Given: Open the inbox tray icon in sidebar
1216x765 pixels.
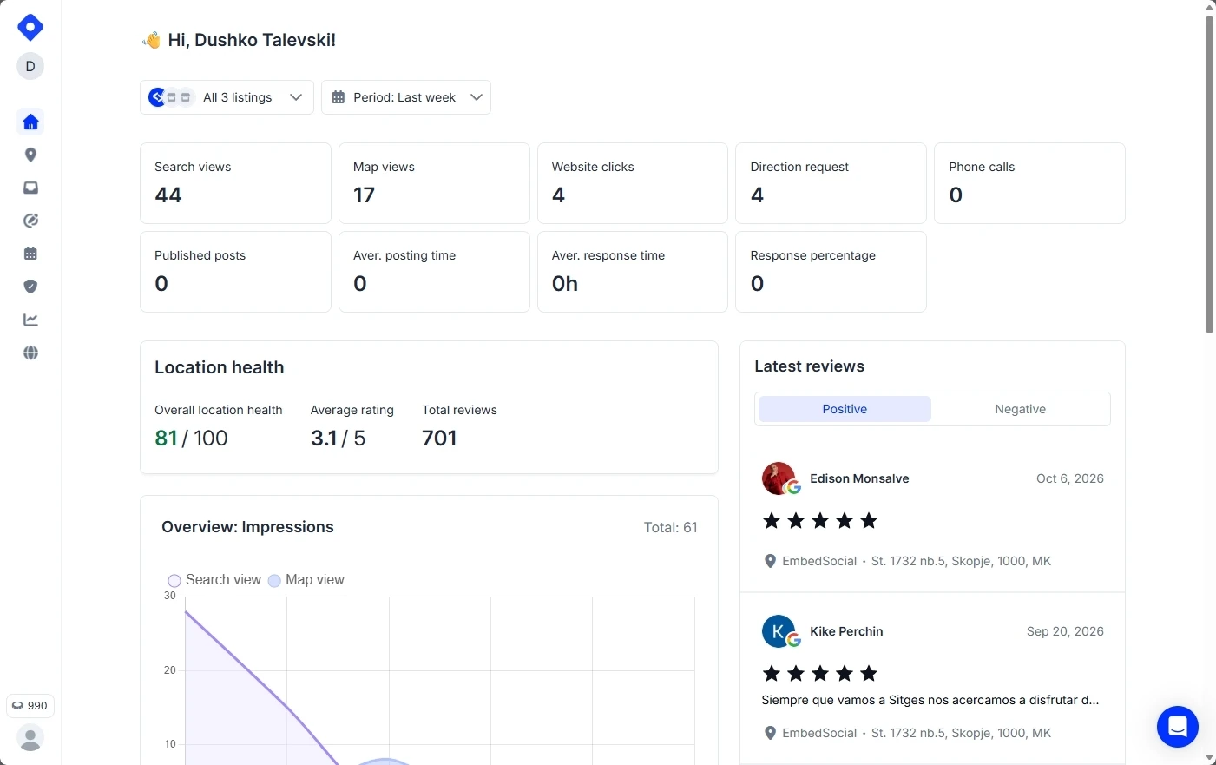Looking at the screenshot, I should click(x=30, y=188).
